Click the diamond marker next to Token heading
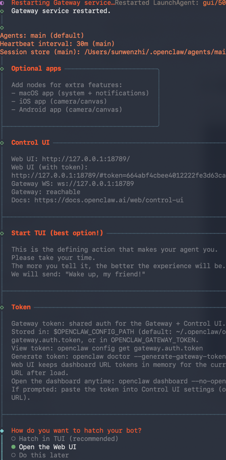This screenshot has height=460, width=226. pos(2,307)
